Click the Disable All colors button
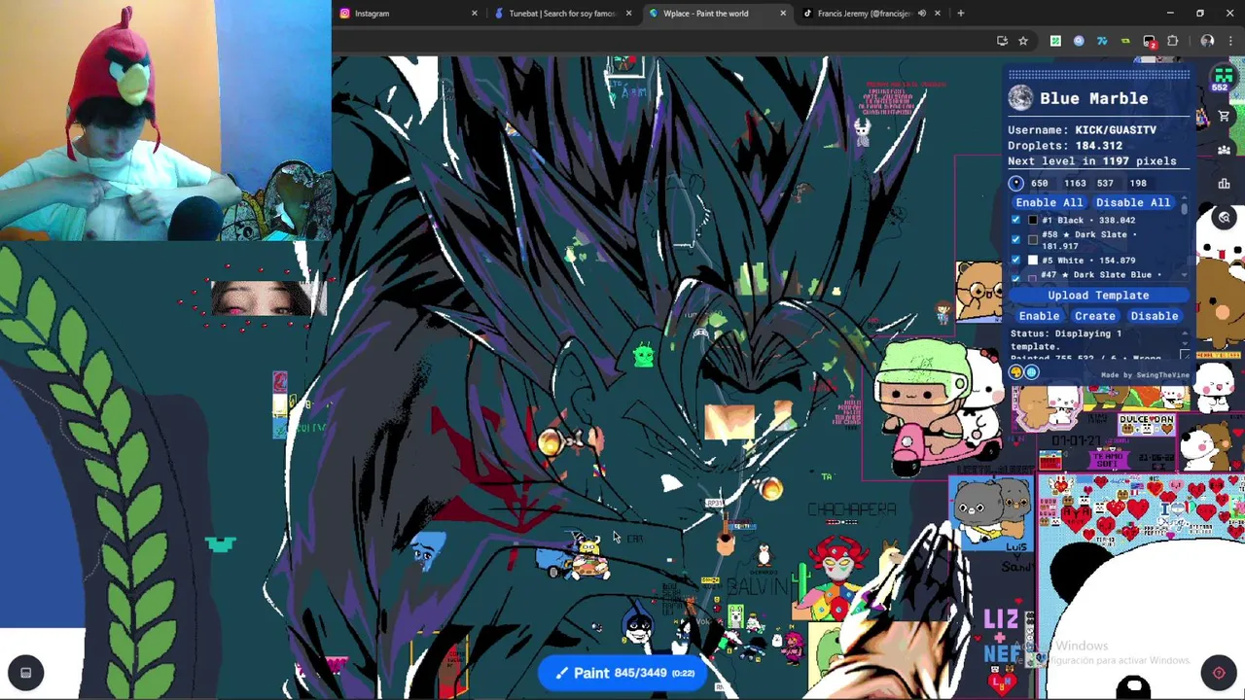1245x700 pixels. tap(1133, 202)
